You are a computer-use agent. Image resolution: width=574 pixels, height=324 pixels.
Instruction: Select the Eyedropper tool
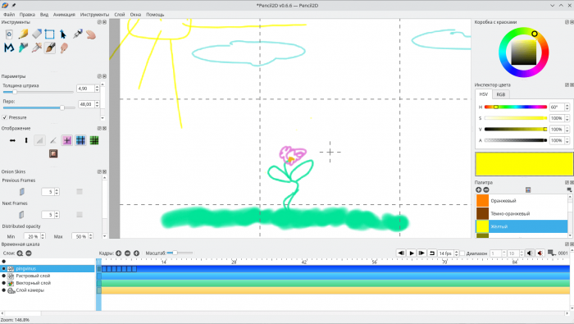(x=36, y=48)
